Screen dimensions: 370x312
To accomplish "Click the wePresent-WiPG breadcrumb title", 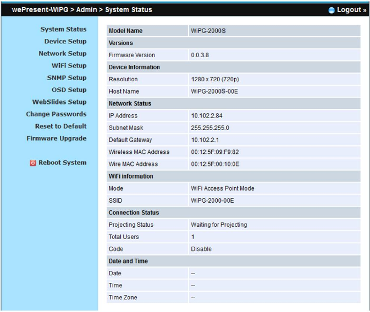I will (40, 10).
